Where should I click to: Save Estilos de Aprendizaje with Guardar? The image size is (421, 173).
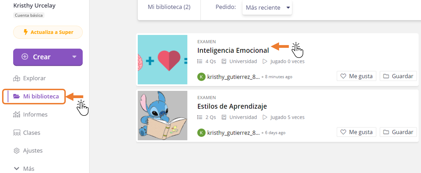coord(398,132)
